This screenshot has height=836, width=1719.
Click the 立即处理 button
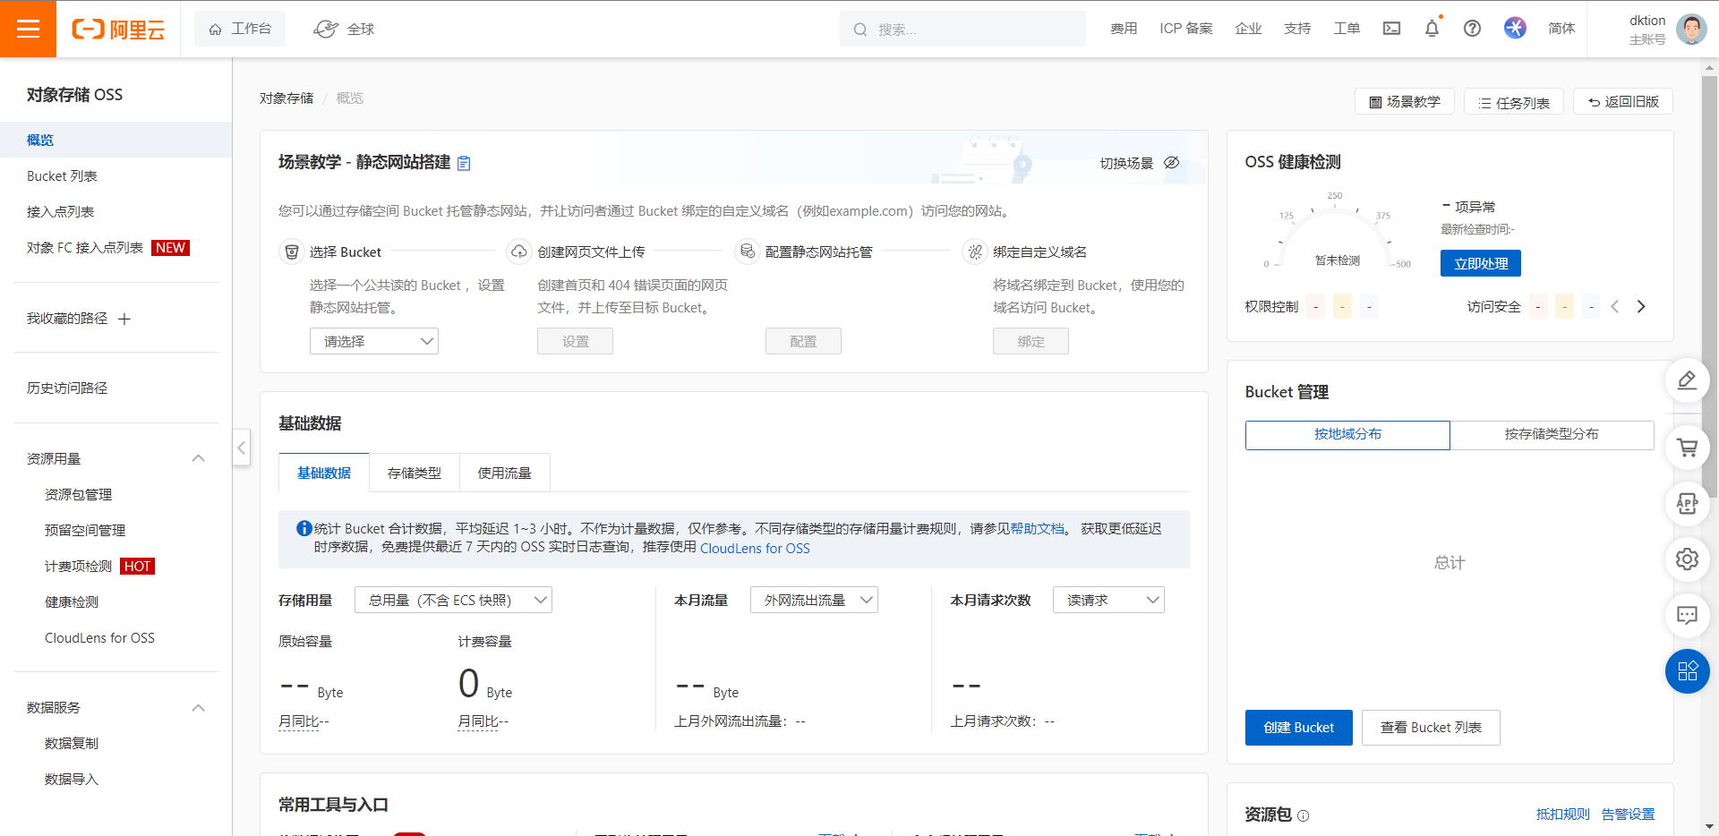[1481, 263]
